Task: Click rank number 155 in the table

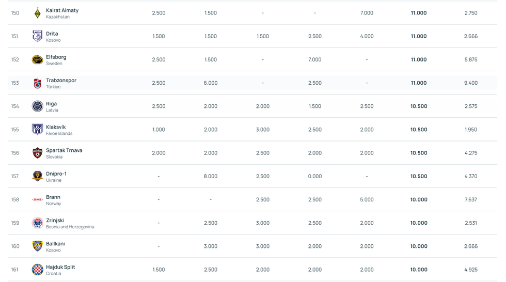Action: 15,130
